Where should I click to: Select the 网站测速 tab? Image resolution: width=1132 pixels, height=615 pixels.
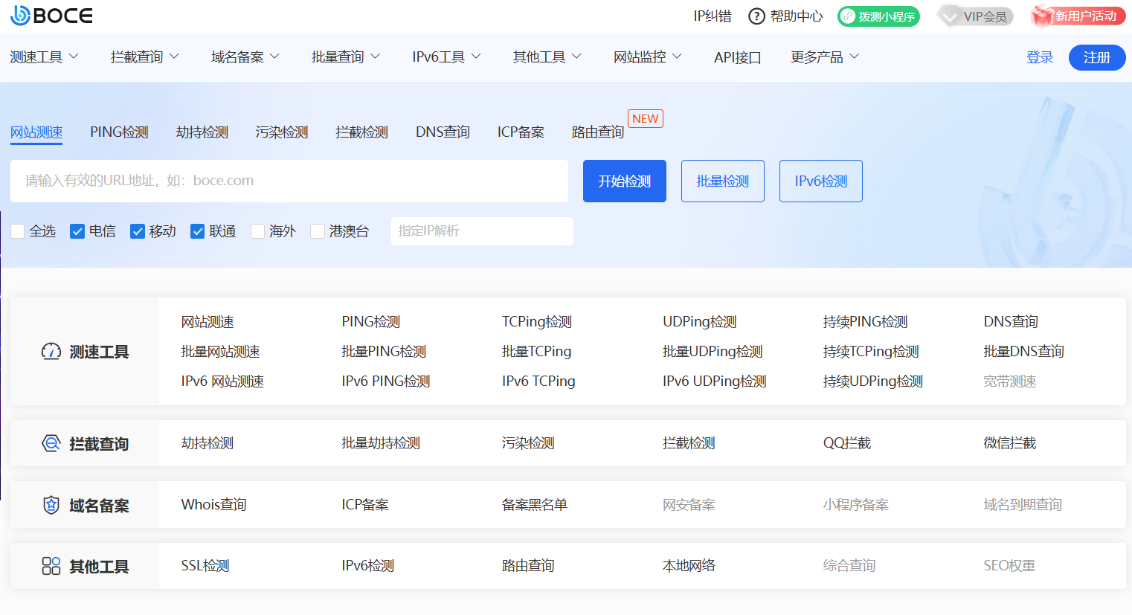tap(36, 132)
